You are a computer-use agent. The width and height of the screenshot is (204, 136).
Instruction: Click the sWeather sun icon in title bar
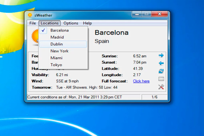click(30, 15)
